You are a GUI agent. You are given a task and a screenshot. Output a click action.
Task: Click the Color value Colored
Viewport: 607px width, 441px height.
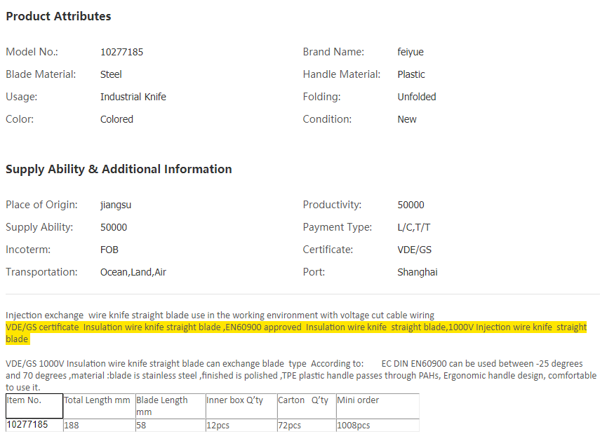(x=116, y=119)
